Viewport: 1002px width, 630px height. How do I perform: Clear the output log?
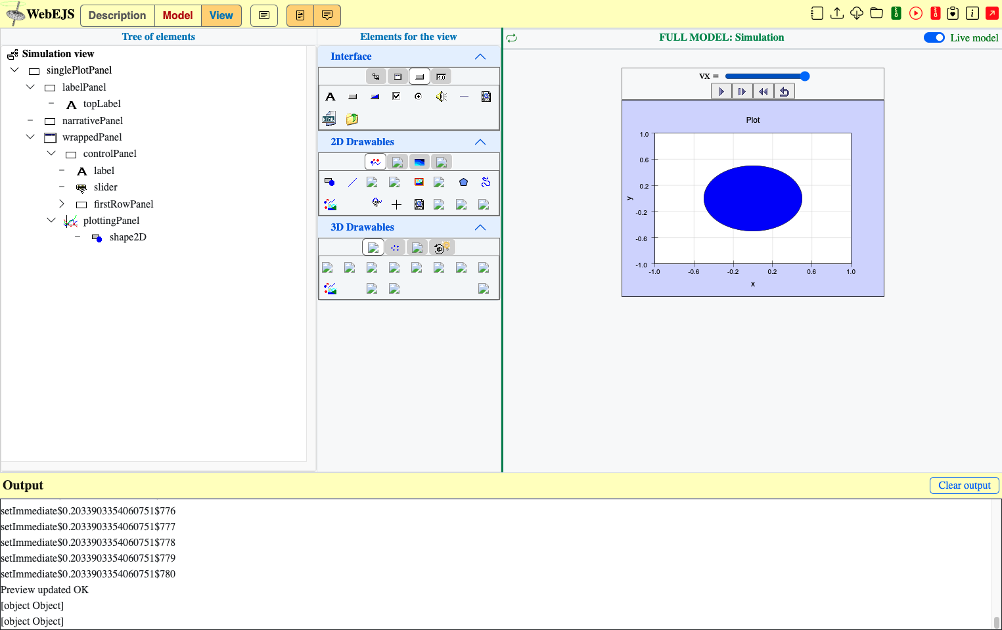tap(964, 485)
